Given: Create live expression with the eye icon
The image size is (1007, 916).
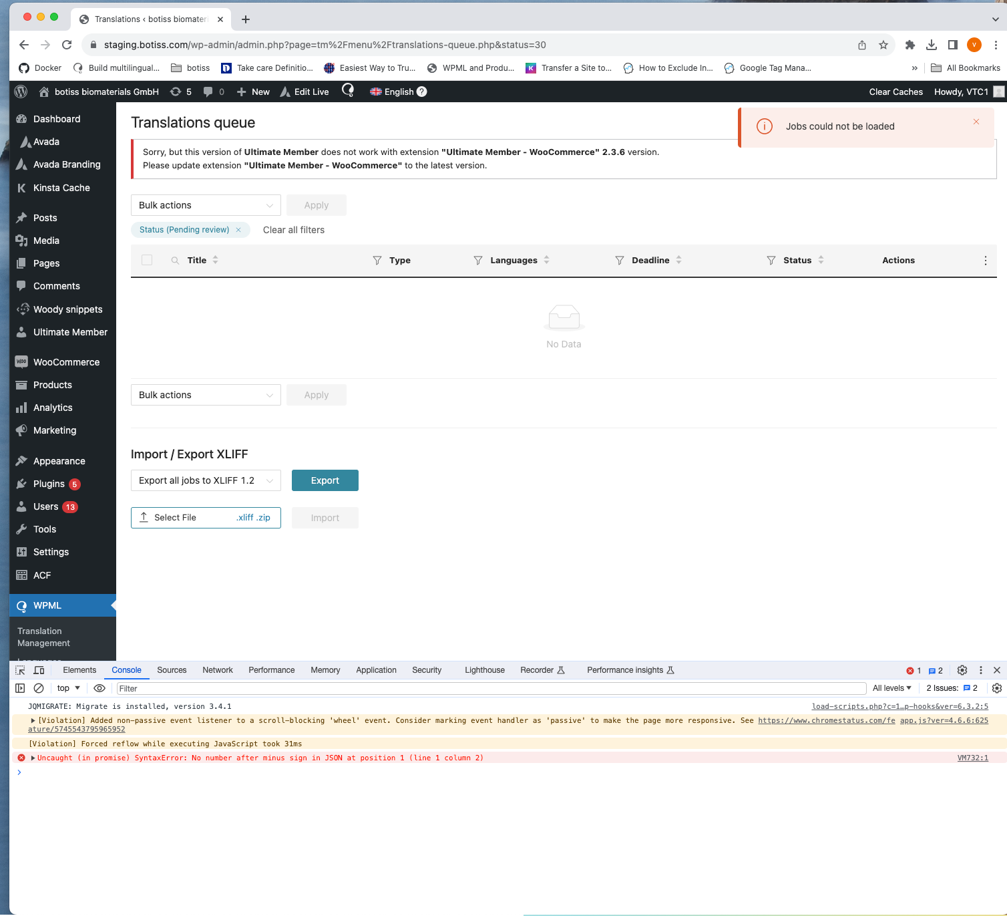Looking at the screenshot, I should [x=99, y=688].
